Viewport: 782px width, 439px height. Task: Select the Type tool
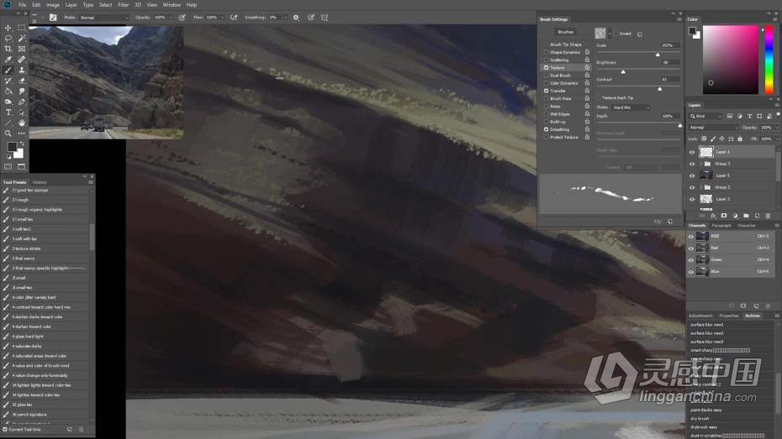(8, 112)
